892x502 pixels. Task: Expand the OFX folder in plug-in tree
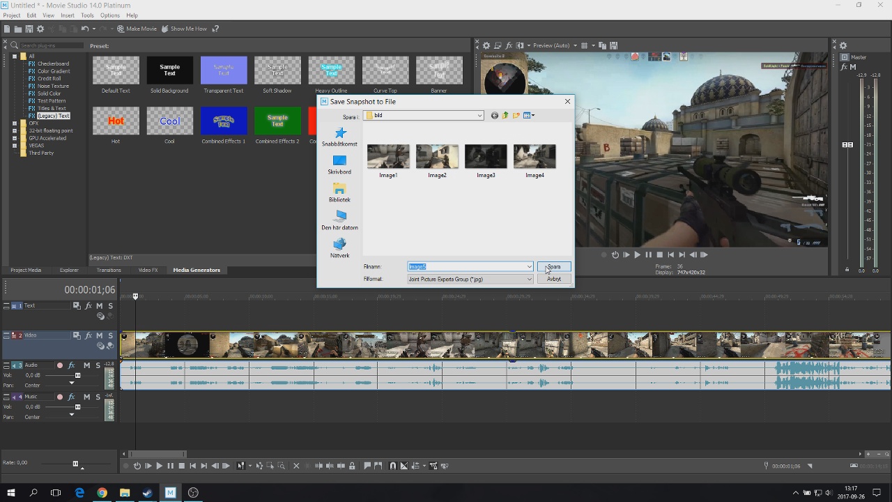point(15,123)
